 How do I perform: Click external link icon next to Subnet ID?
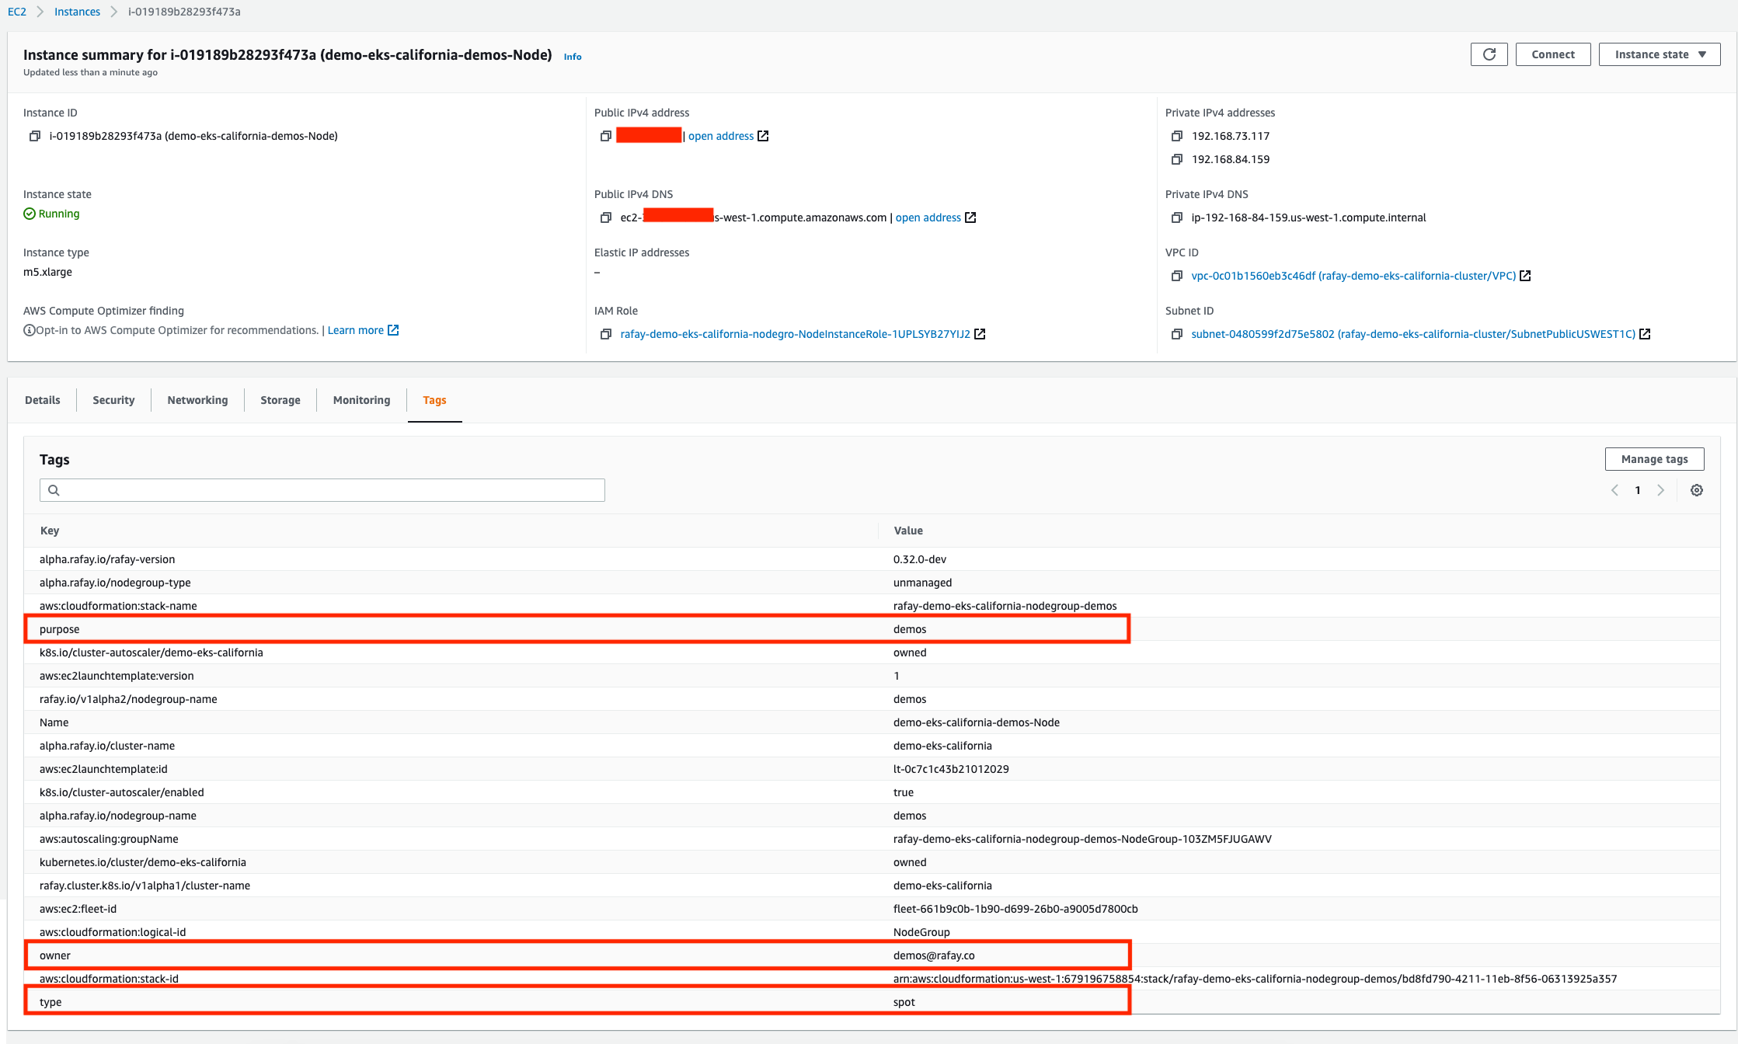coord(1645,334)
